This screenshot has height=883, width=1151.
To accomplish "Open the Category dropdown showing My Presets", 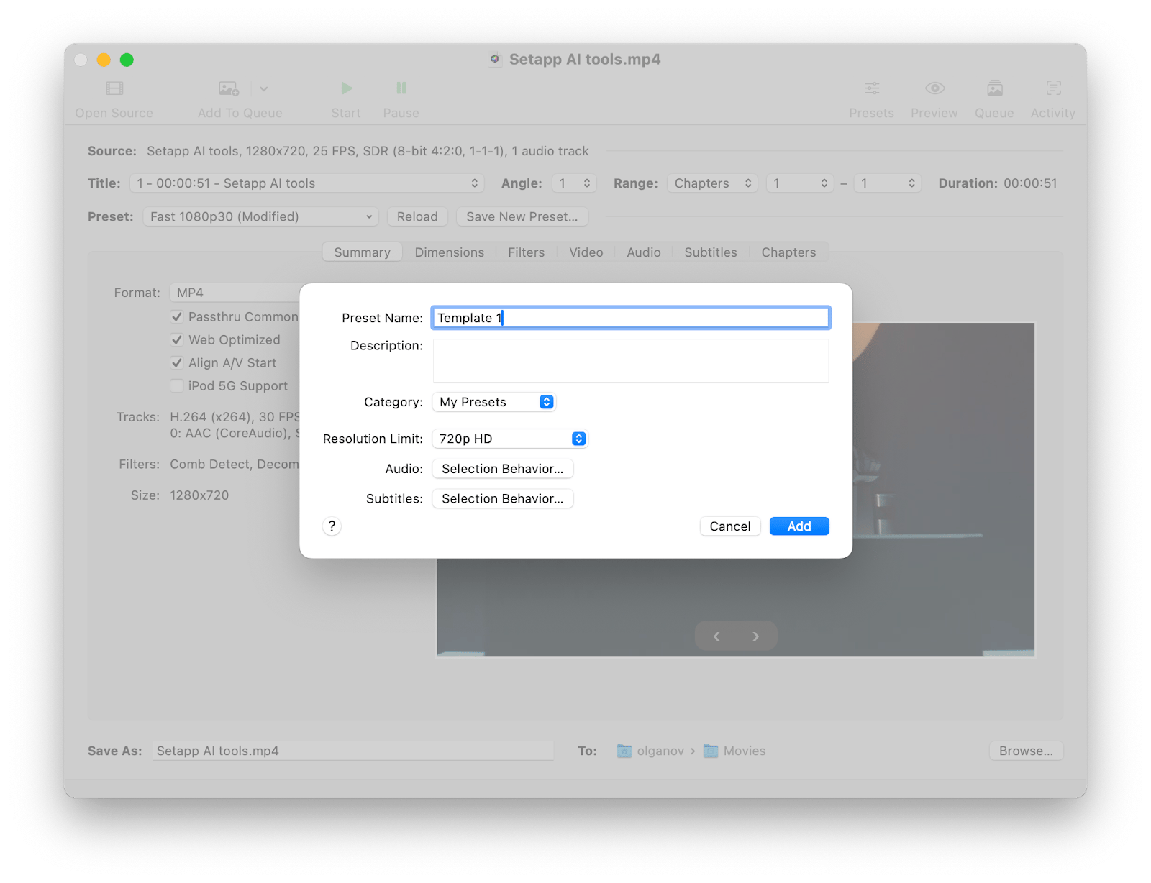I will (x=494, y=401).
